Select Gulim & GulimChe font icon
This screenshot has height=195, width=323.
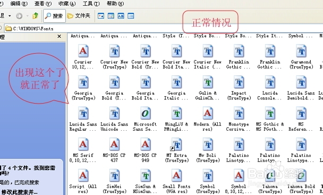pos(208,82)
